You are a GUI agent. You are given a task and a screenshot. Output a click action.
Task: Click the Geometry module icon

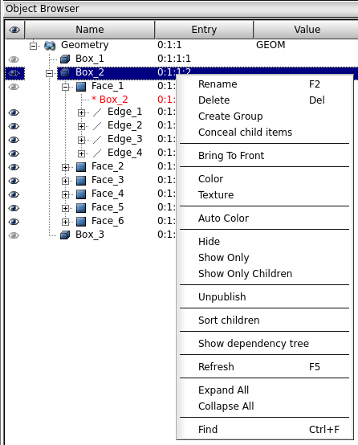(50, 46)
